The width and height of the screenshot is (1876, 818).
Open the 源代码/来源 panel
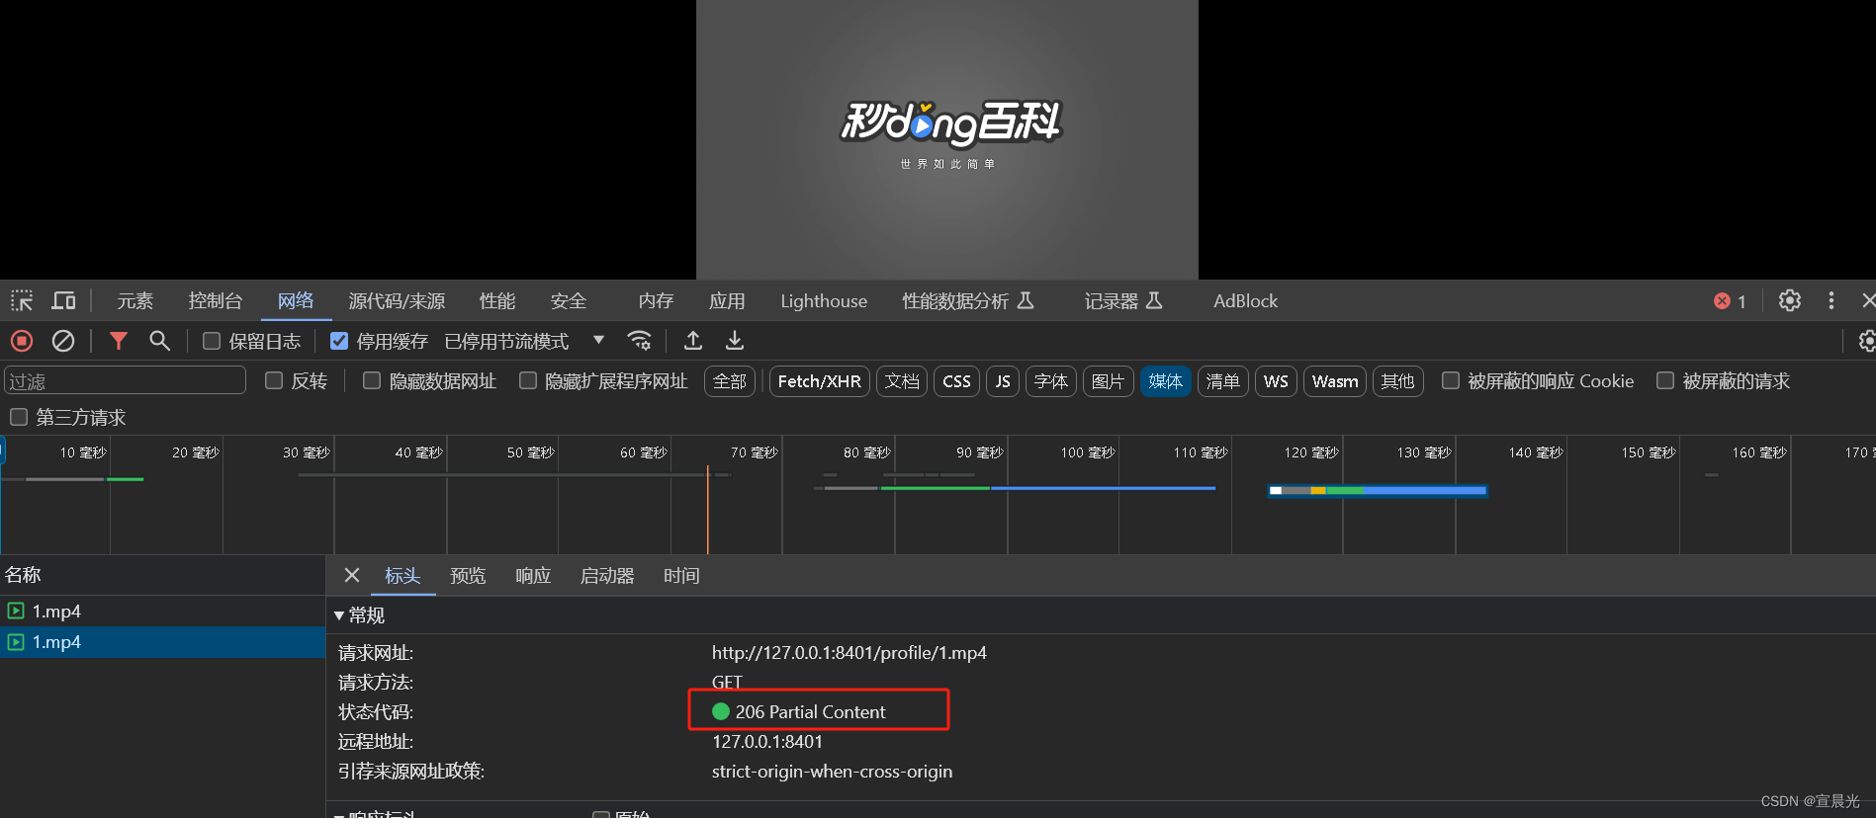click(x=397, y=300)
